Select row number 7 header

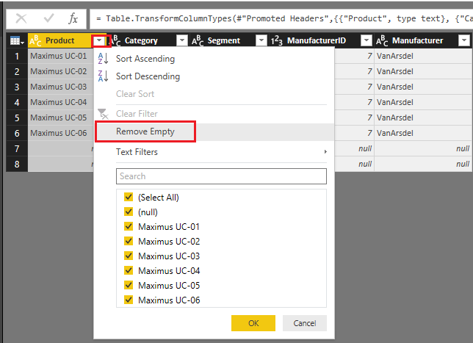(17, 148)
